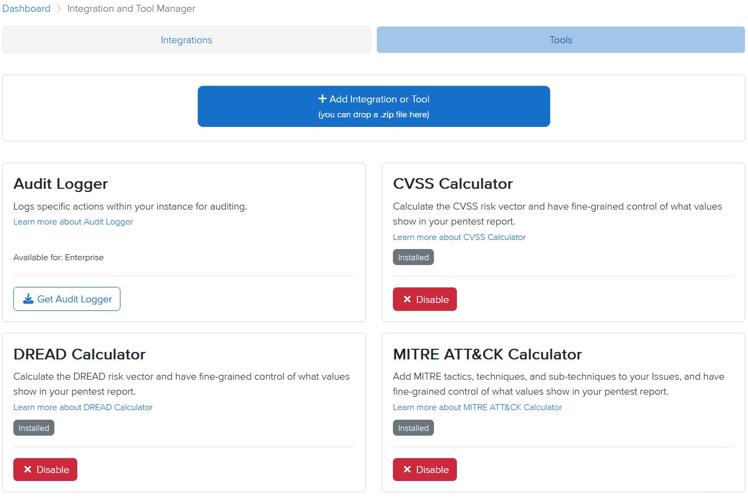Click the CVSS Calculator card heading
This screenshot has width=748, height=497.
point(453,184)
